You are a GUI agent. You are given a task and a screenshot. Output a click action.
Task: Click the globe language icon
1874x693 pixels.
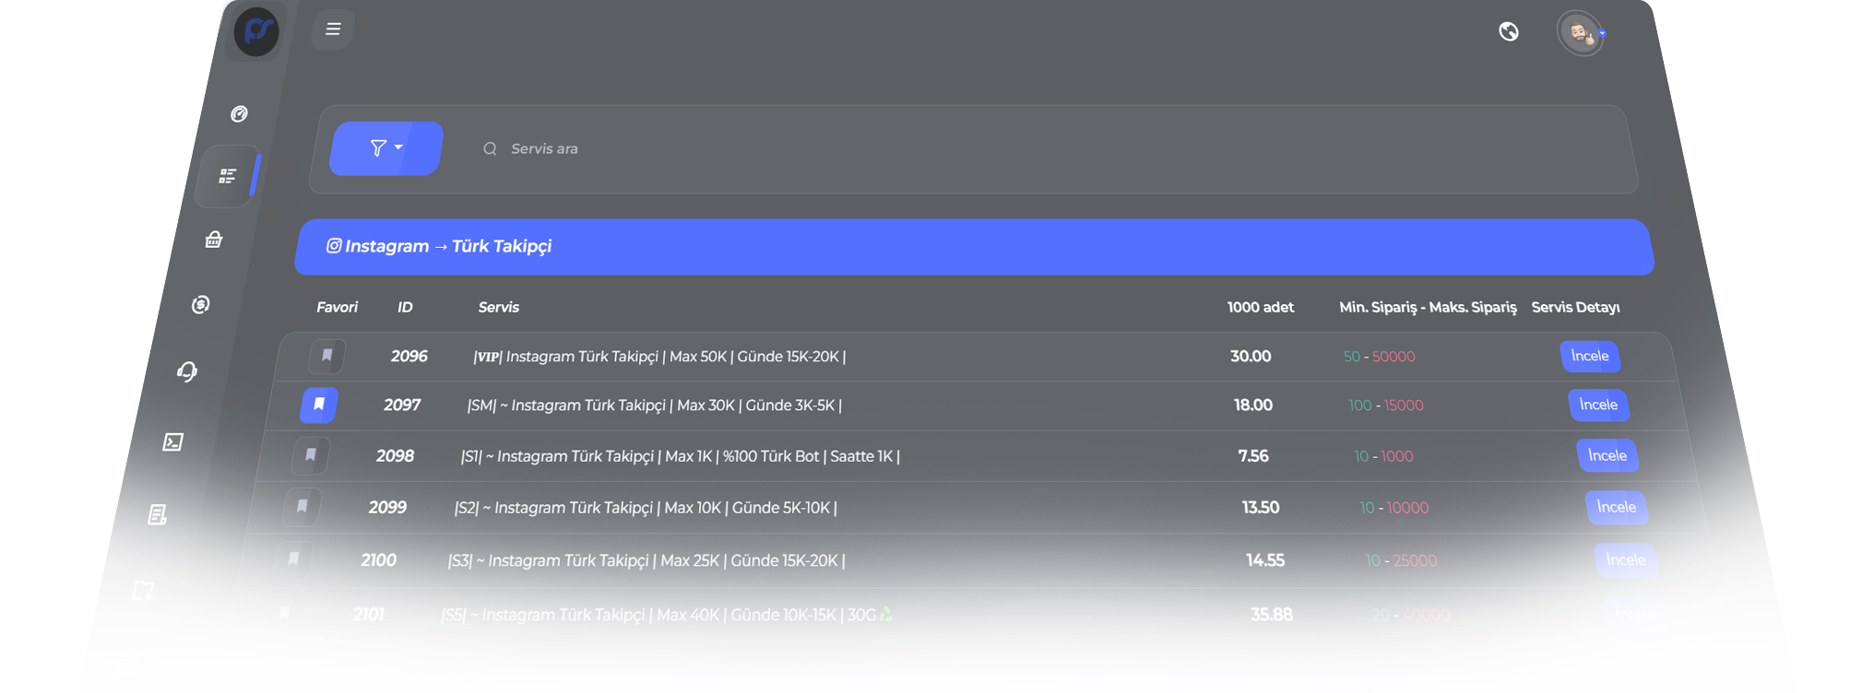coord(1509,32)
